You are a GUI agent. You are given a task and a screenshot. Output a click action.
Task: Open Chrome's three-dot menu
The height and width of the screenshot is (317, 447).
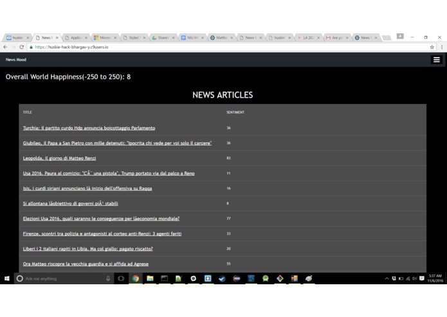pos(442,47)
